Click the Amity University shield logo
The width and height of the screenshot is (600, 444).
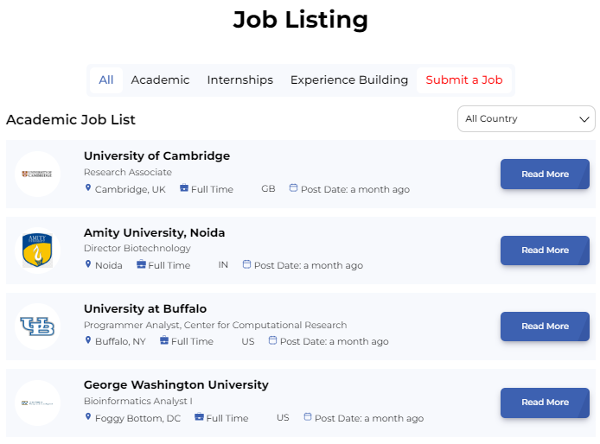click(x=37, y=250)
